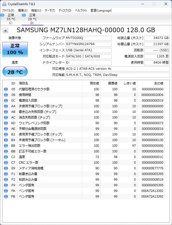Open the 言語(Language) menu

point(101,11)
